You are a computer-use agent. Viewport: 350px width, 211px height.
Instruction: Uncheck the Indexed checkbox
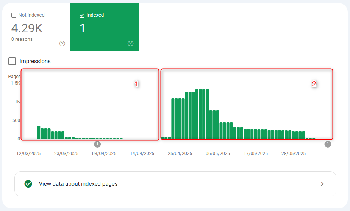pos(82,15)
